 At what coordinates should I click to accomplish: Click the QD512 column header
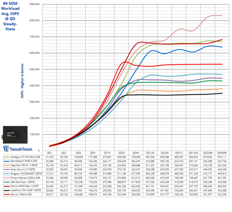(179, 153)
